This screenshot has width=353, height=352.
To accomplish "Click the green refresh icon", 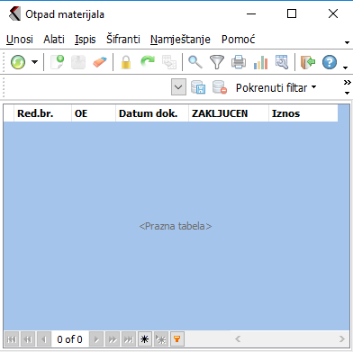I will coord(18,62).
